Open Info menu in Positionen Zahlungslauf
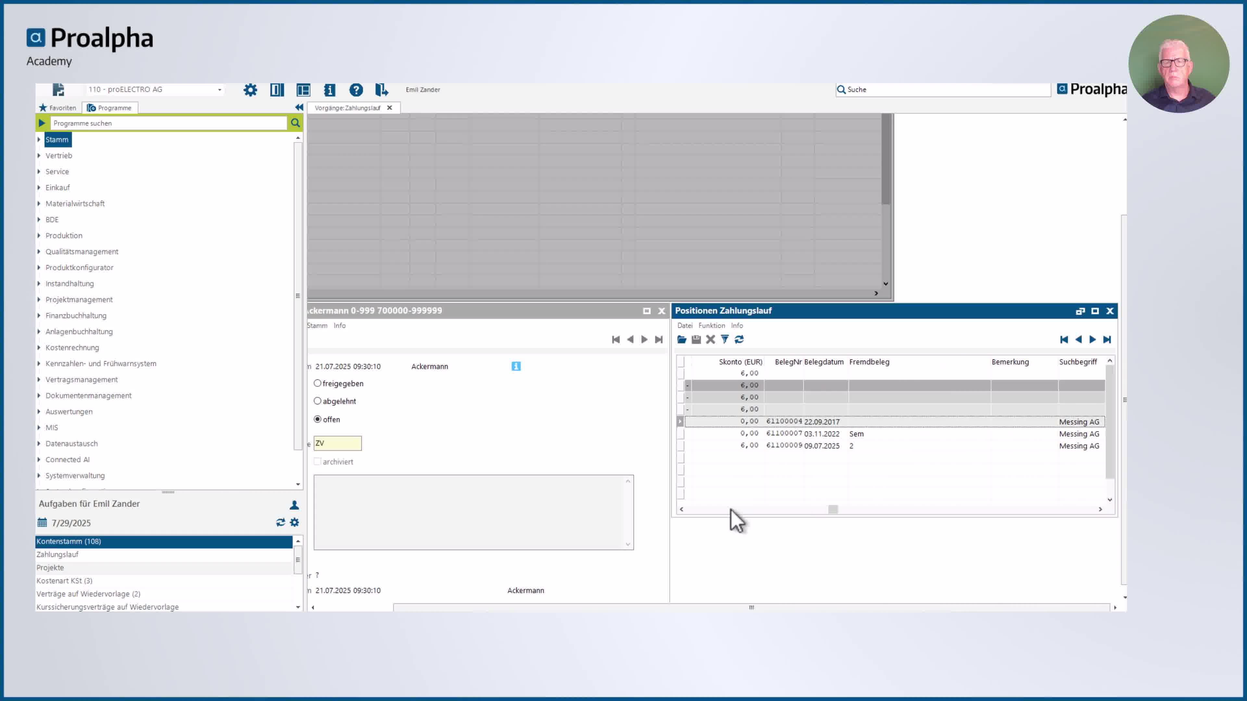The width and height of the screenshot is (1247, 701). 737,326
